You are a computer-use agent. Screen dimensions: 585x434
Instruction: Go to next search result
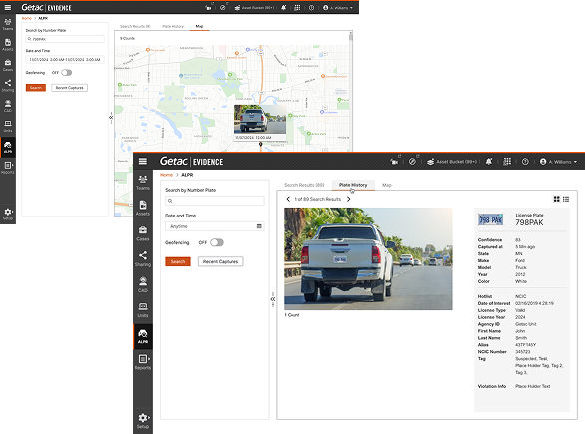(348, 199)
